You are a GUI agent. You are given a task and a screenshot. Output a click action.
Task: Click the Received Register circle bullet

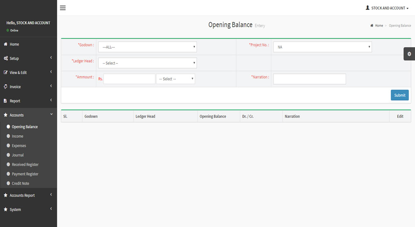8,164
